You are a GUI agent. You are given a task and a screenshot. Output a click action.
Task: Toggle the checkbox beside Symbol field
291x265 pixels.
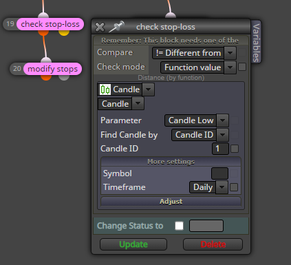(x=234, y=173)
